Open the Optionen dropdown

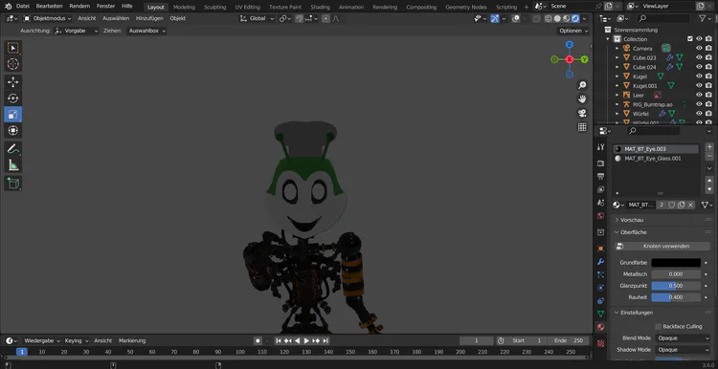573,31
